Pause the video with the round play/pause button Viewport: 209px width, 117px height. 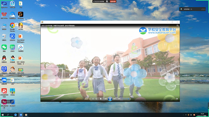coord(110,99)
